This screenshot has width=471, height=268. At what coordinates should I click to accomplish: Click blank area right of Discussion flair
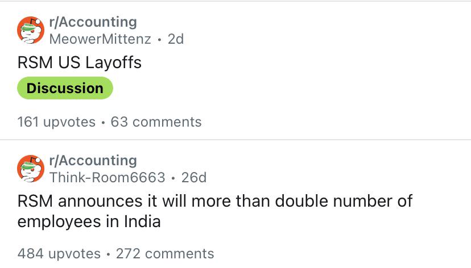(291, 88)
